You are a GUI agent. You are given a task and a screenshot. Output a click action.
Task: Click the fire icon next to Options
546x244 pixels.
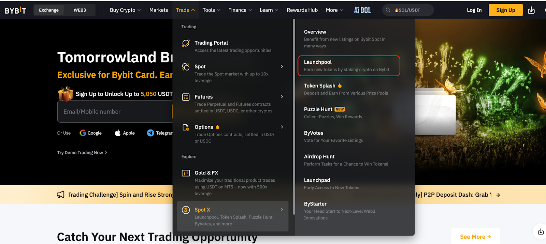click(x=218, y=127)
